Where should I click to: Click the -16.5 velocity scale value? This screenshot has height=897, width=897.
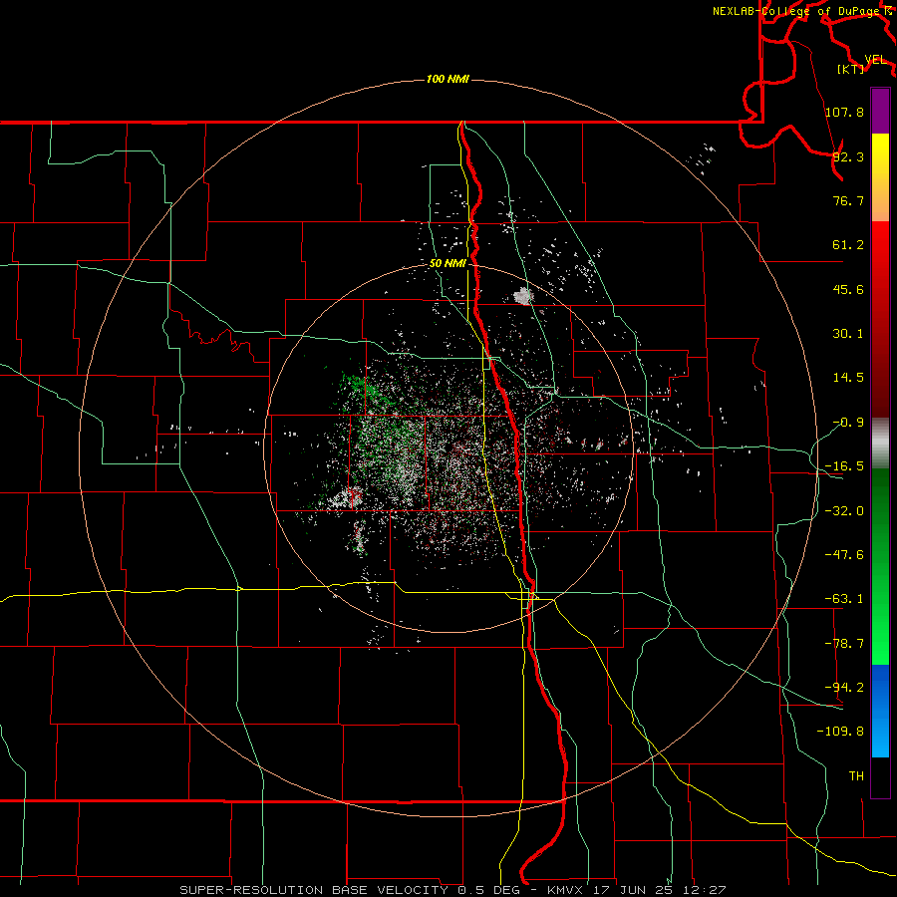[x=844, y=466]
